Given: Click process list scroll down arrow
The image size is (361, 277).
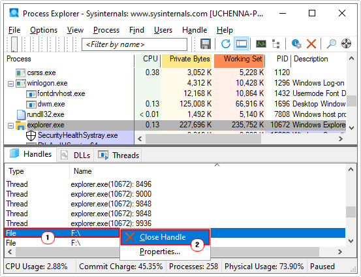Looking at the screenshot, I should click(x=351, y=128).
